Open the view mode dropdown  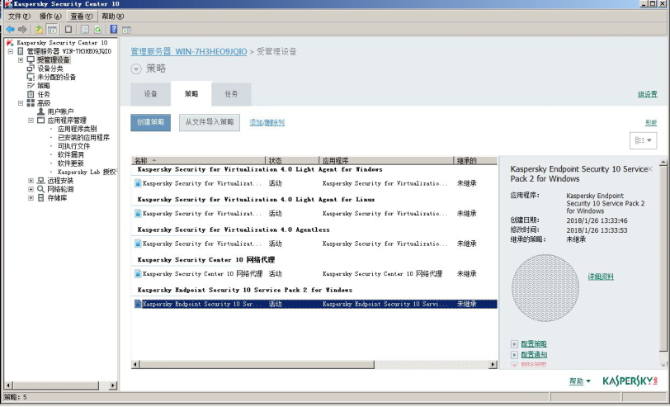pos(644,141)
